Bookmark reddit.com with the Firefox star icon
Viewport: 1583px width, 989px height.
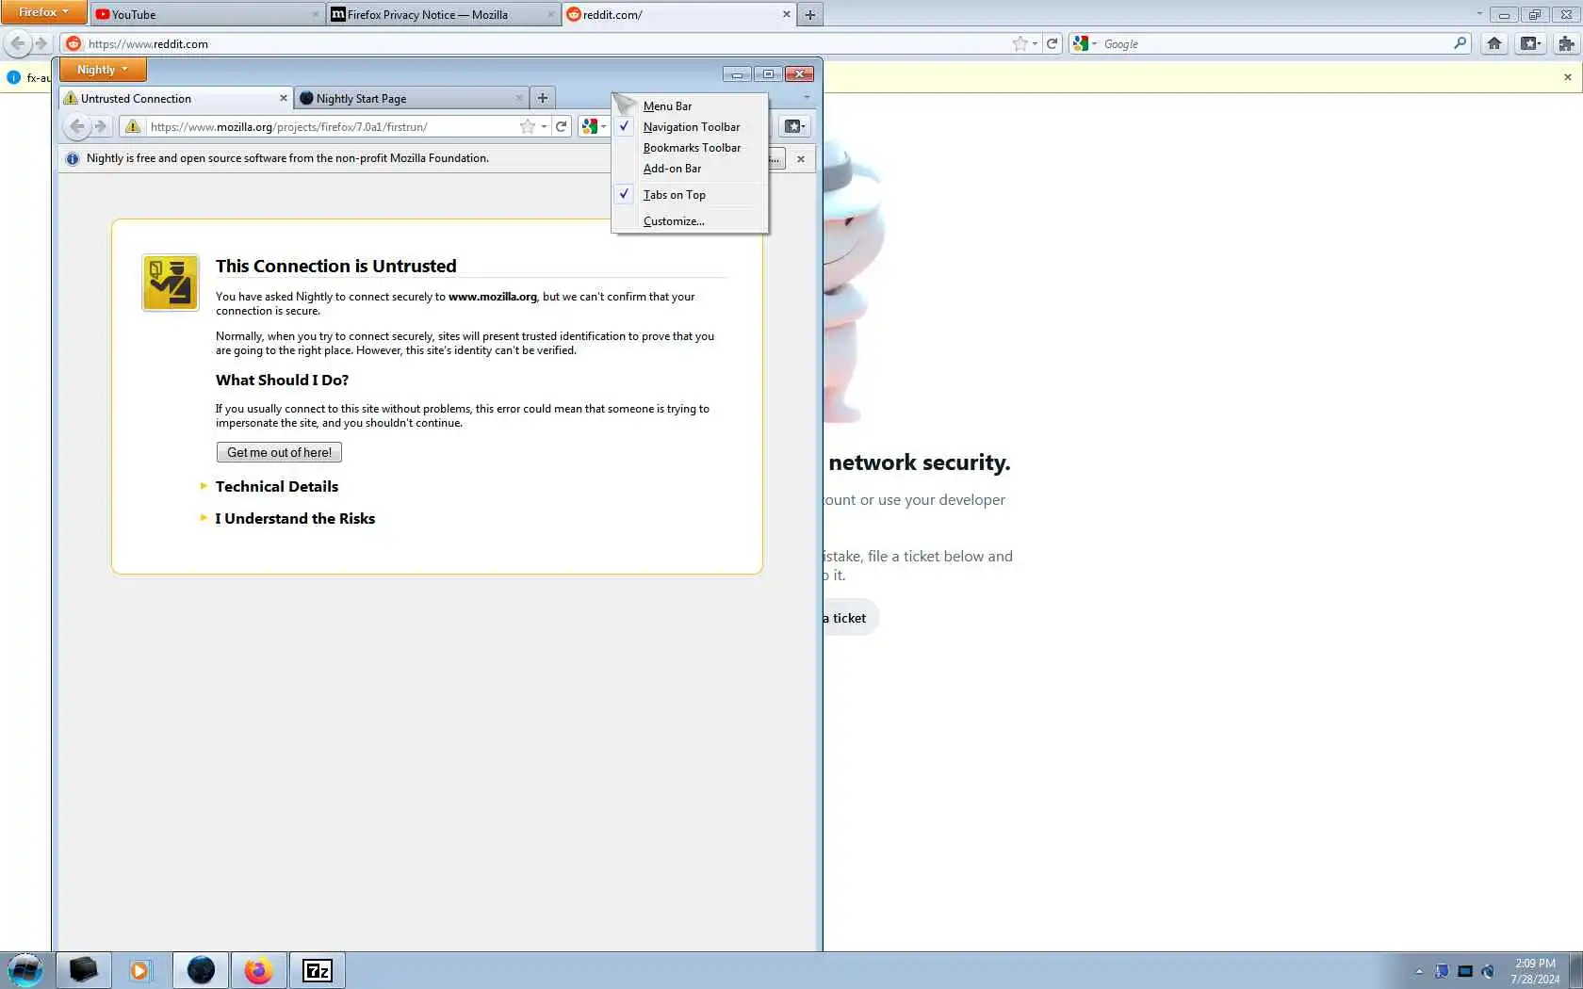[1020, 43]
